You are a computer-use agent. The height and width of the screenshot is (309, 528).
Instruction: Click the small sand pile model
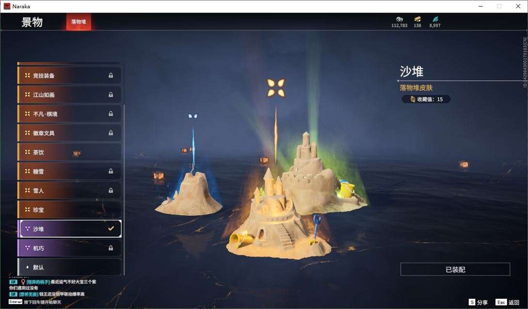[189, 195]
